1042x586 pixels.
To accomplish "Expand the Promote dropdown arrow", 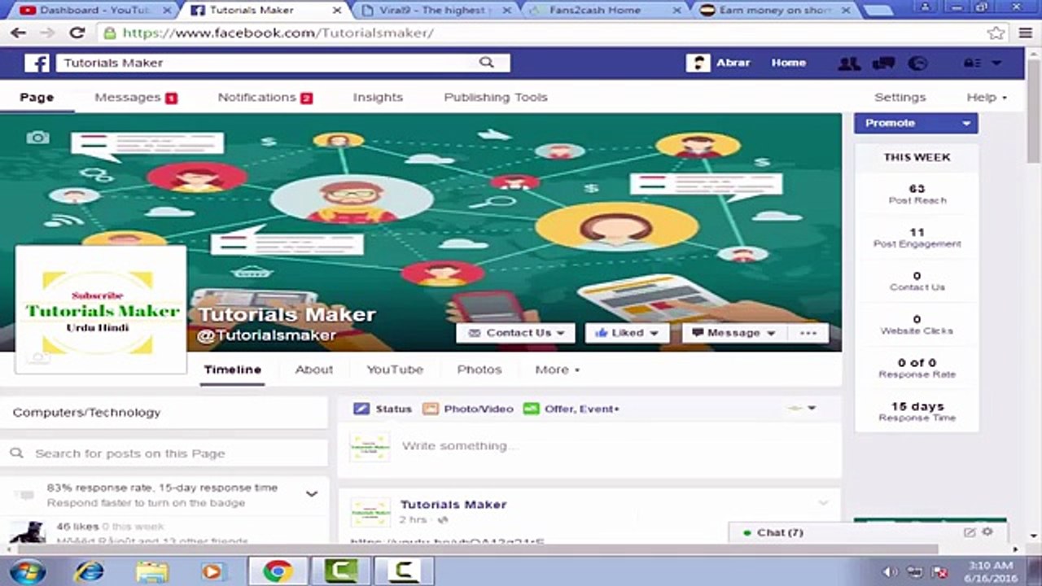I will pos(966,123).
